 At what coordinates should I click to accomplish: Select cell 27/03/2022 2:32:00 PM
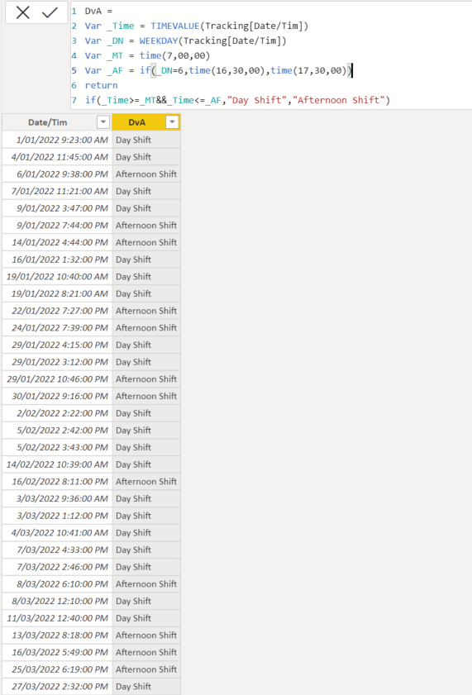(x=57, y=686)
